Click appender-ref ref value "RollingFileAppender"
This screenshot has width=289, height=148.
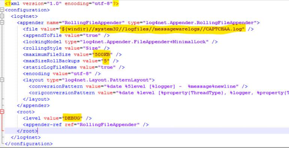pos(108,125)
